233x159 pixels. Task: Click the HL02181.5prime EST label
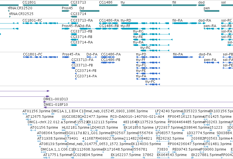(76, 128)
